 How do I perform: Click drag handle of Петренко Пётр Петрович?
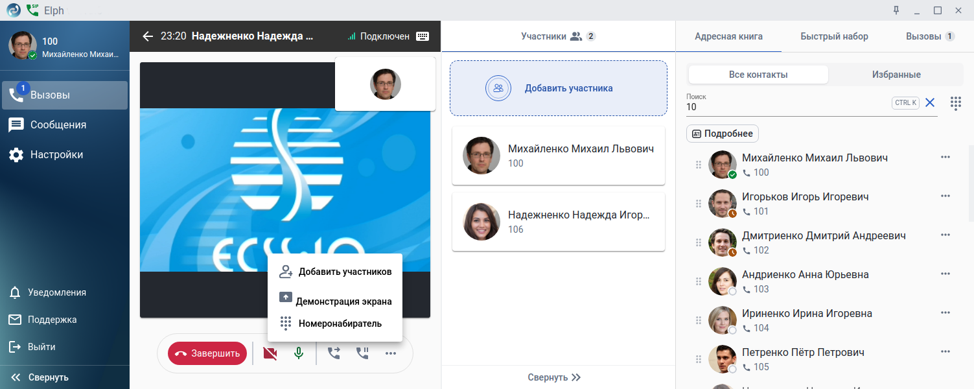[x=699, y=359]
